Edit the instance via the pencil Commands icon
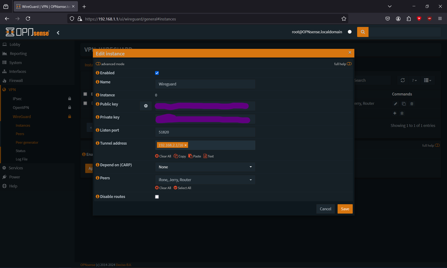447x268 pixels. [395, 104]
